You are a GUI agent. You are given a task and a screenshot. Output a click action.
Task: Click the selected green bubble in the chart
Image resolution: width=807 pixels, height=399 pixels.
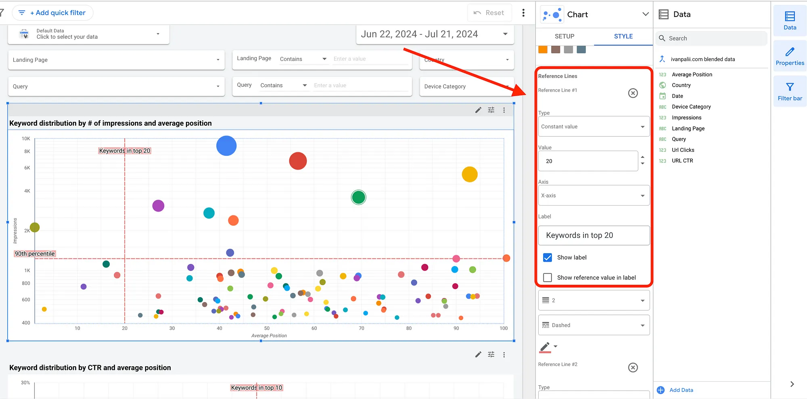[358, 197]
